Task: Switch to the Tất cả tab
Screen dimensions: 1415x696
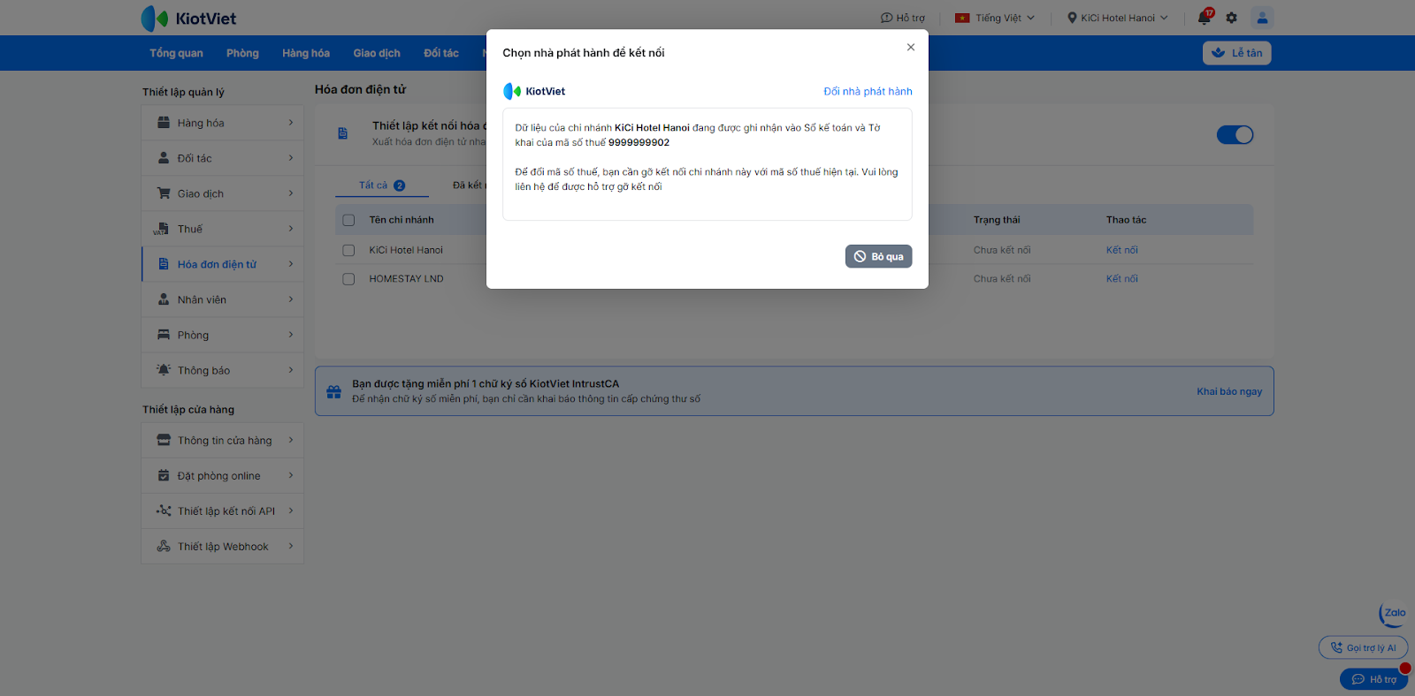Action: (382, 185)
